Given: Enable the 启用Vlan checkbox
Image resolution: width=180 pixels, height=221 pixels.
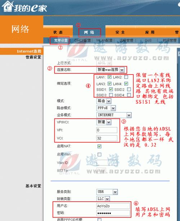Looking at the screenshot, I should [x=99, y=154].
